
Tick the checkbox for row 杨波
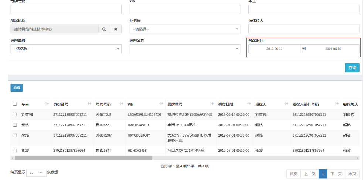coord(15,151)
